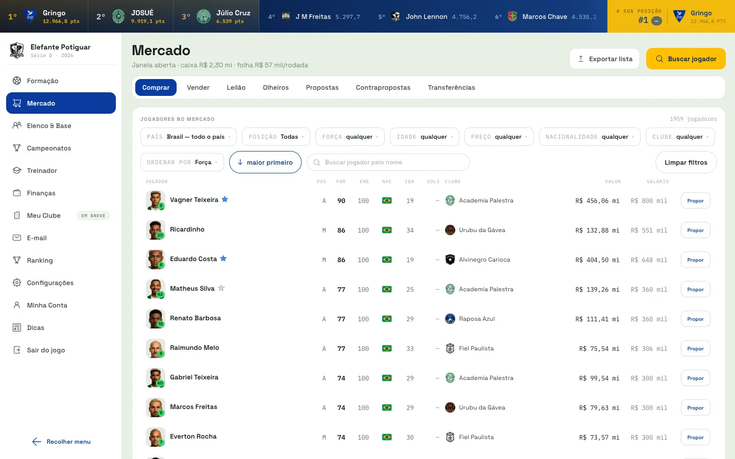Open the 'Ordenar por Força' dropdown

(182, 162)
